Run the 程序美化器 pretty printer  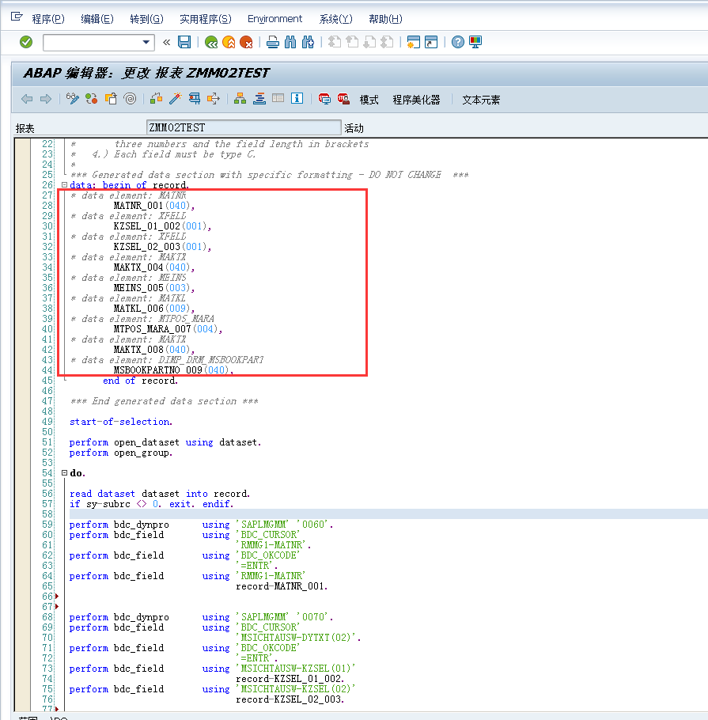(x=416, y=99)
